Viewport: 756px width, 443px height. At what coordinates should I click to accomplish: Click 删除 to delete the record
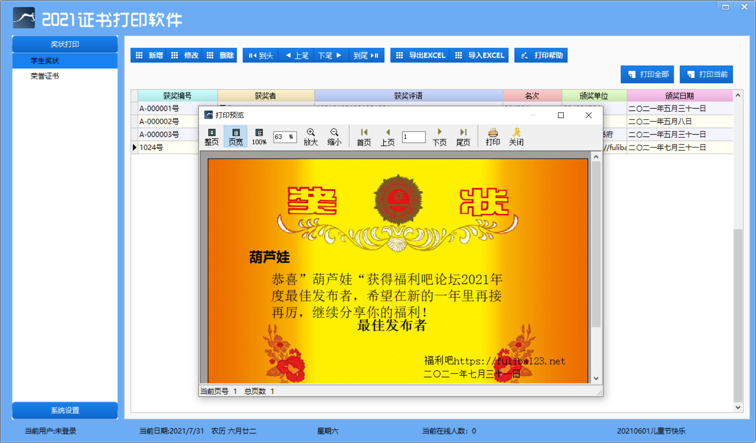220,55
